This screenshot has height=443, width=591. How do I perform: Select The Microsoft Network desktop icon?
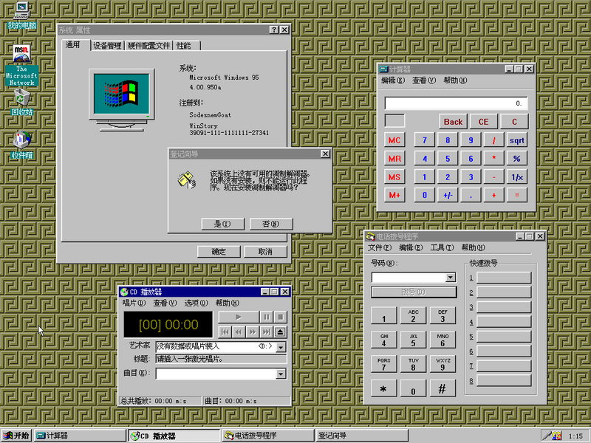tap(22, 65)
